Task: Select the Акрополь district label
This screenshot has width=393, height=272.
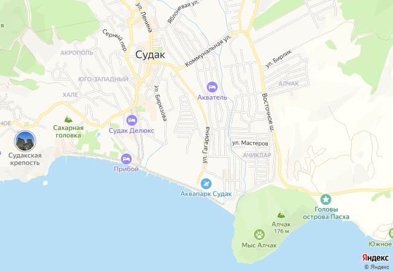Action: [77, 53]
